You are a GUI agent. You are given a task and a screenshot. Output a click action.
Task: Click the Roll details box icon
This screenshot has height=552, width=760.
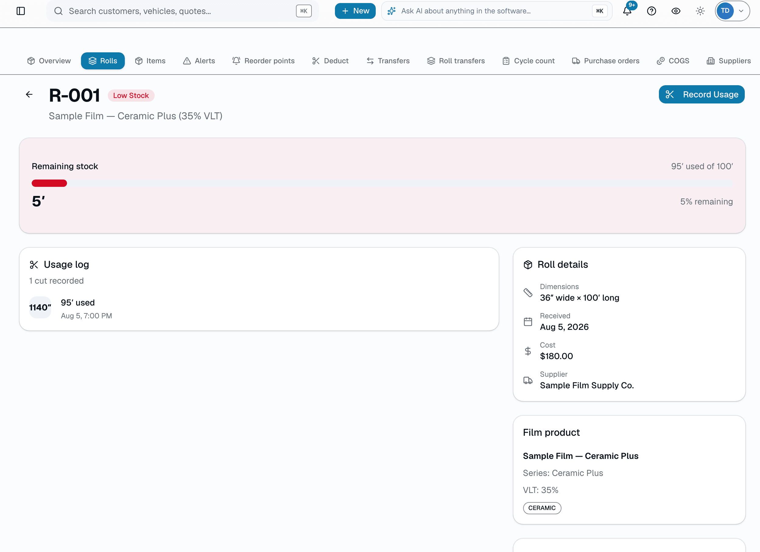pyautogui.click(x=528, y=265)
